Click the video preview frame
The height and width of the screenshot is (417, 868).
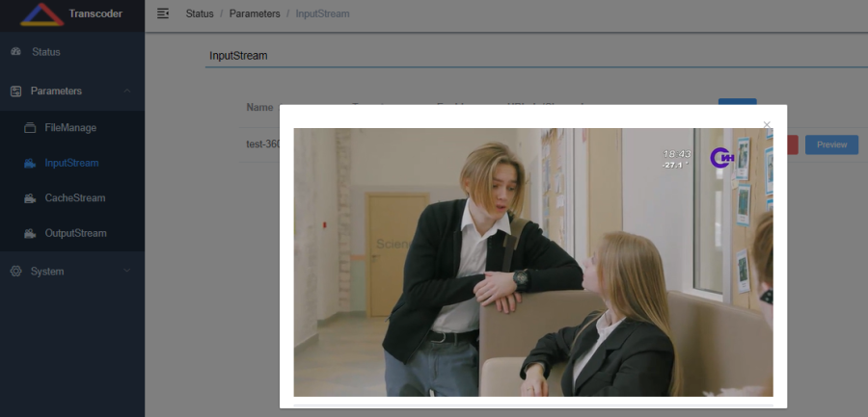pyautogui.click(x=532, y=262)
